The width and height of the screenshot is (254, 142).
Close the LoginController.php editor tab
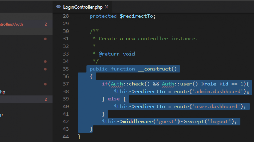(x=107, y=7)
